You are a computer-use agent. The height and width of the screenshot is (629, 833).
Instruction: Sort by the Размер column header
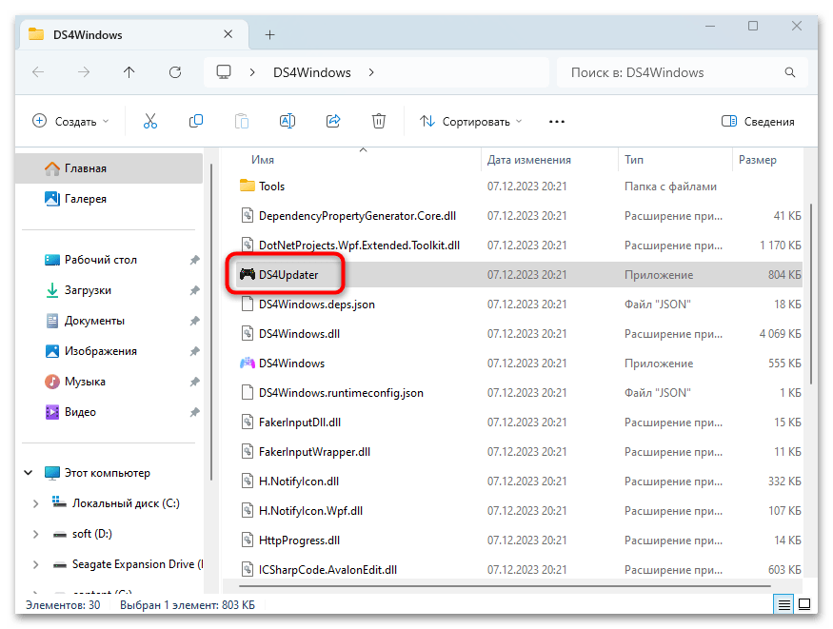[758, 160]
